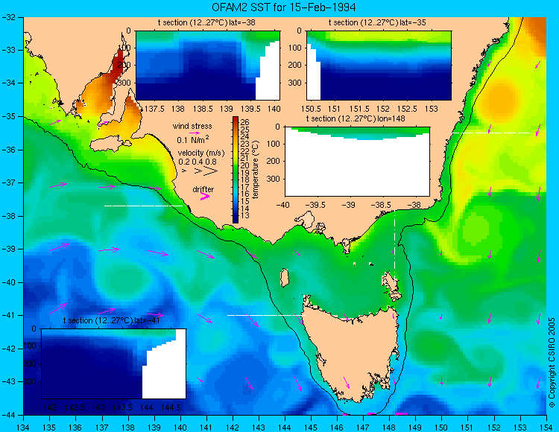The width and height of the screenshot is (559, 432).
Task: Click main map longitude label 136
Action: (x=75, y=427)
